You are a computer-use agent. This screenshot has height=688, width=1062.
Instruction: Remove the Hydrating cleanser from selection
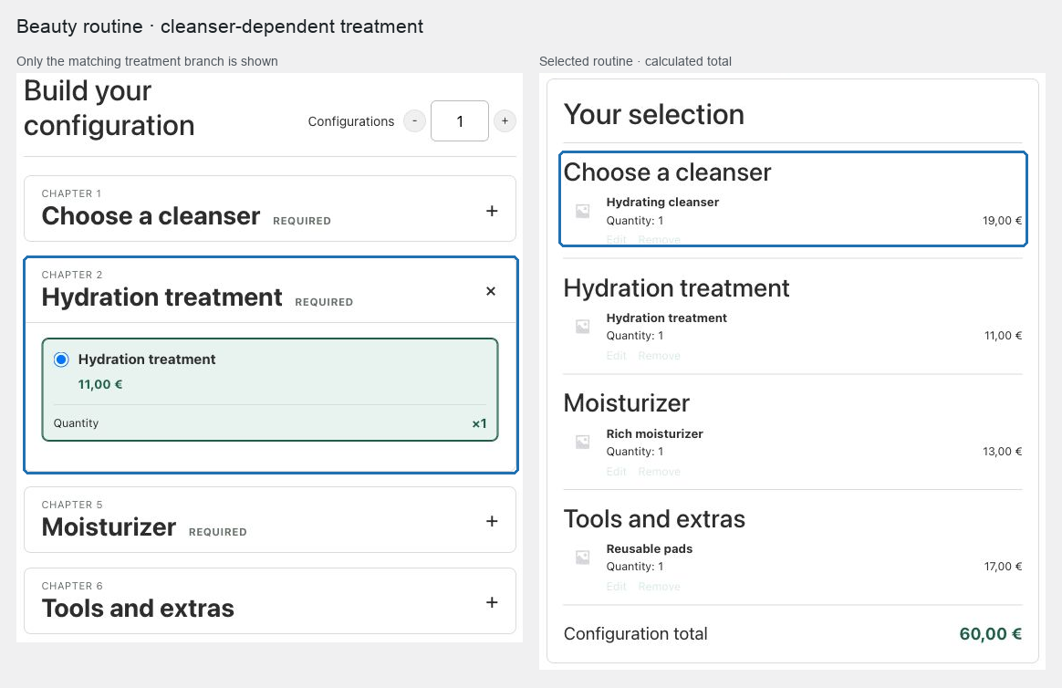(x=659, y=240)
